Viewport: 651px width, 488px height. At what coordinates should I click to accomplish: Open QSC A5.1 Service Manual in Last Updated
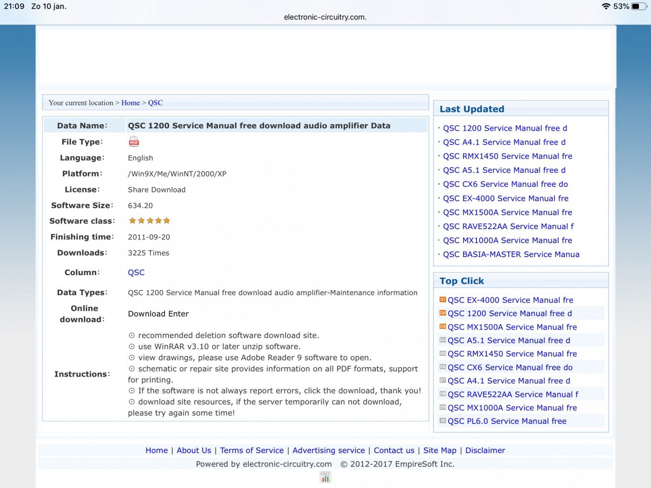point(504,170)
